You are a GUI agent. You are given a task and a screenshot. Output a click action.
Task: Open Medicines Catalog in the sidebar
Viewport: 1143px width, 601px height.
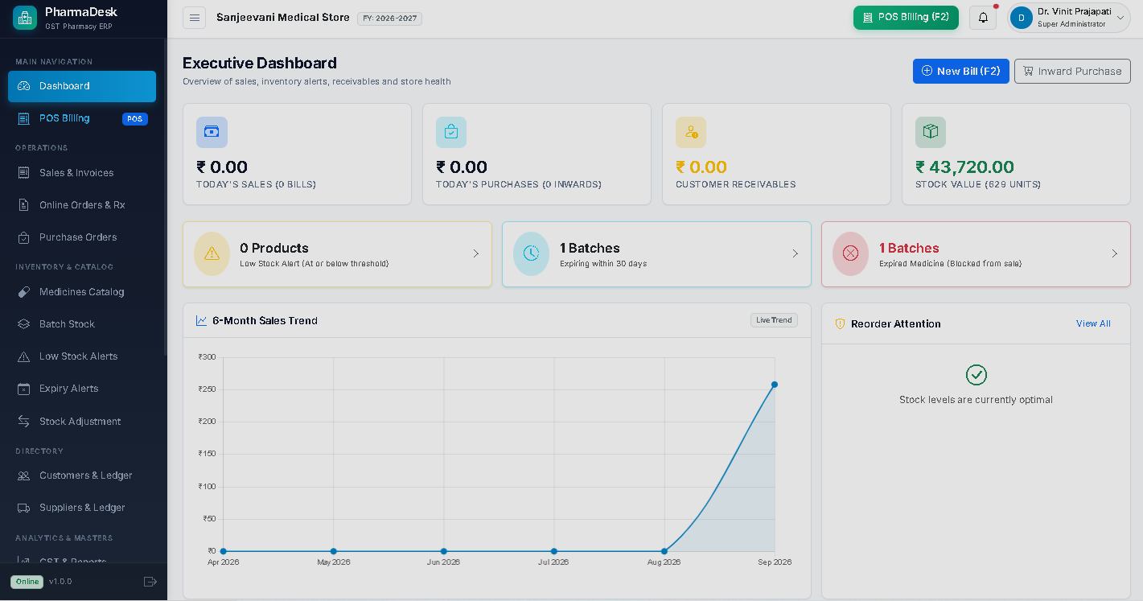(x=82, y=292)
